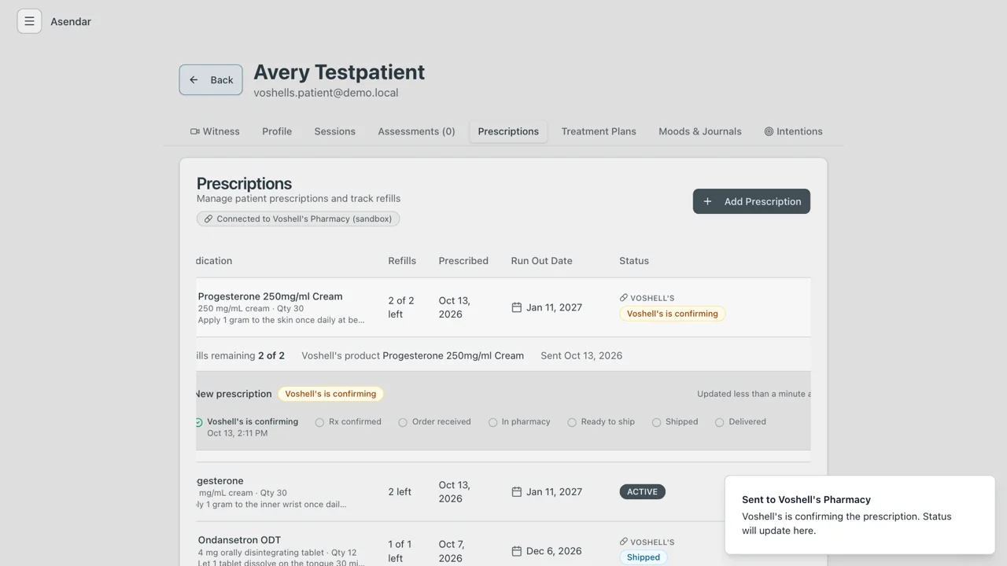Click the Shipped step circle in the tracker
This screenshot has height=566, width=1007.
656,422
